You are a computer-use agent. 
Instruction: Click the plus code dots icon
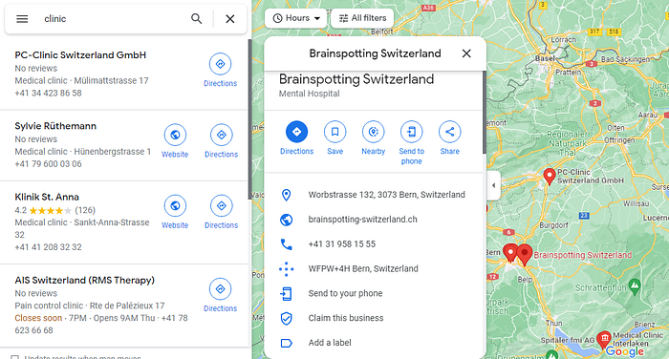pyautogui.click(x=287, y=269)
